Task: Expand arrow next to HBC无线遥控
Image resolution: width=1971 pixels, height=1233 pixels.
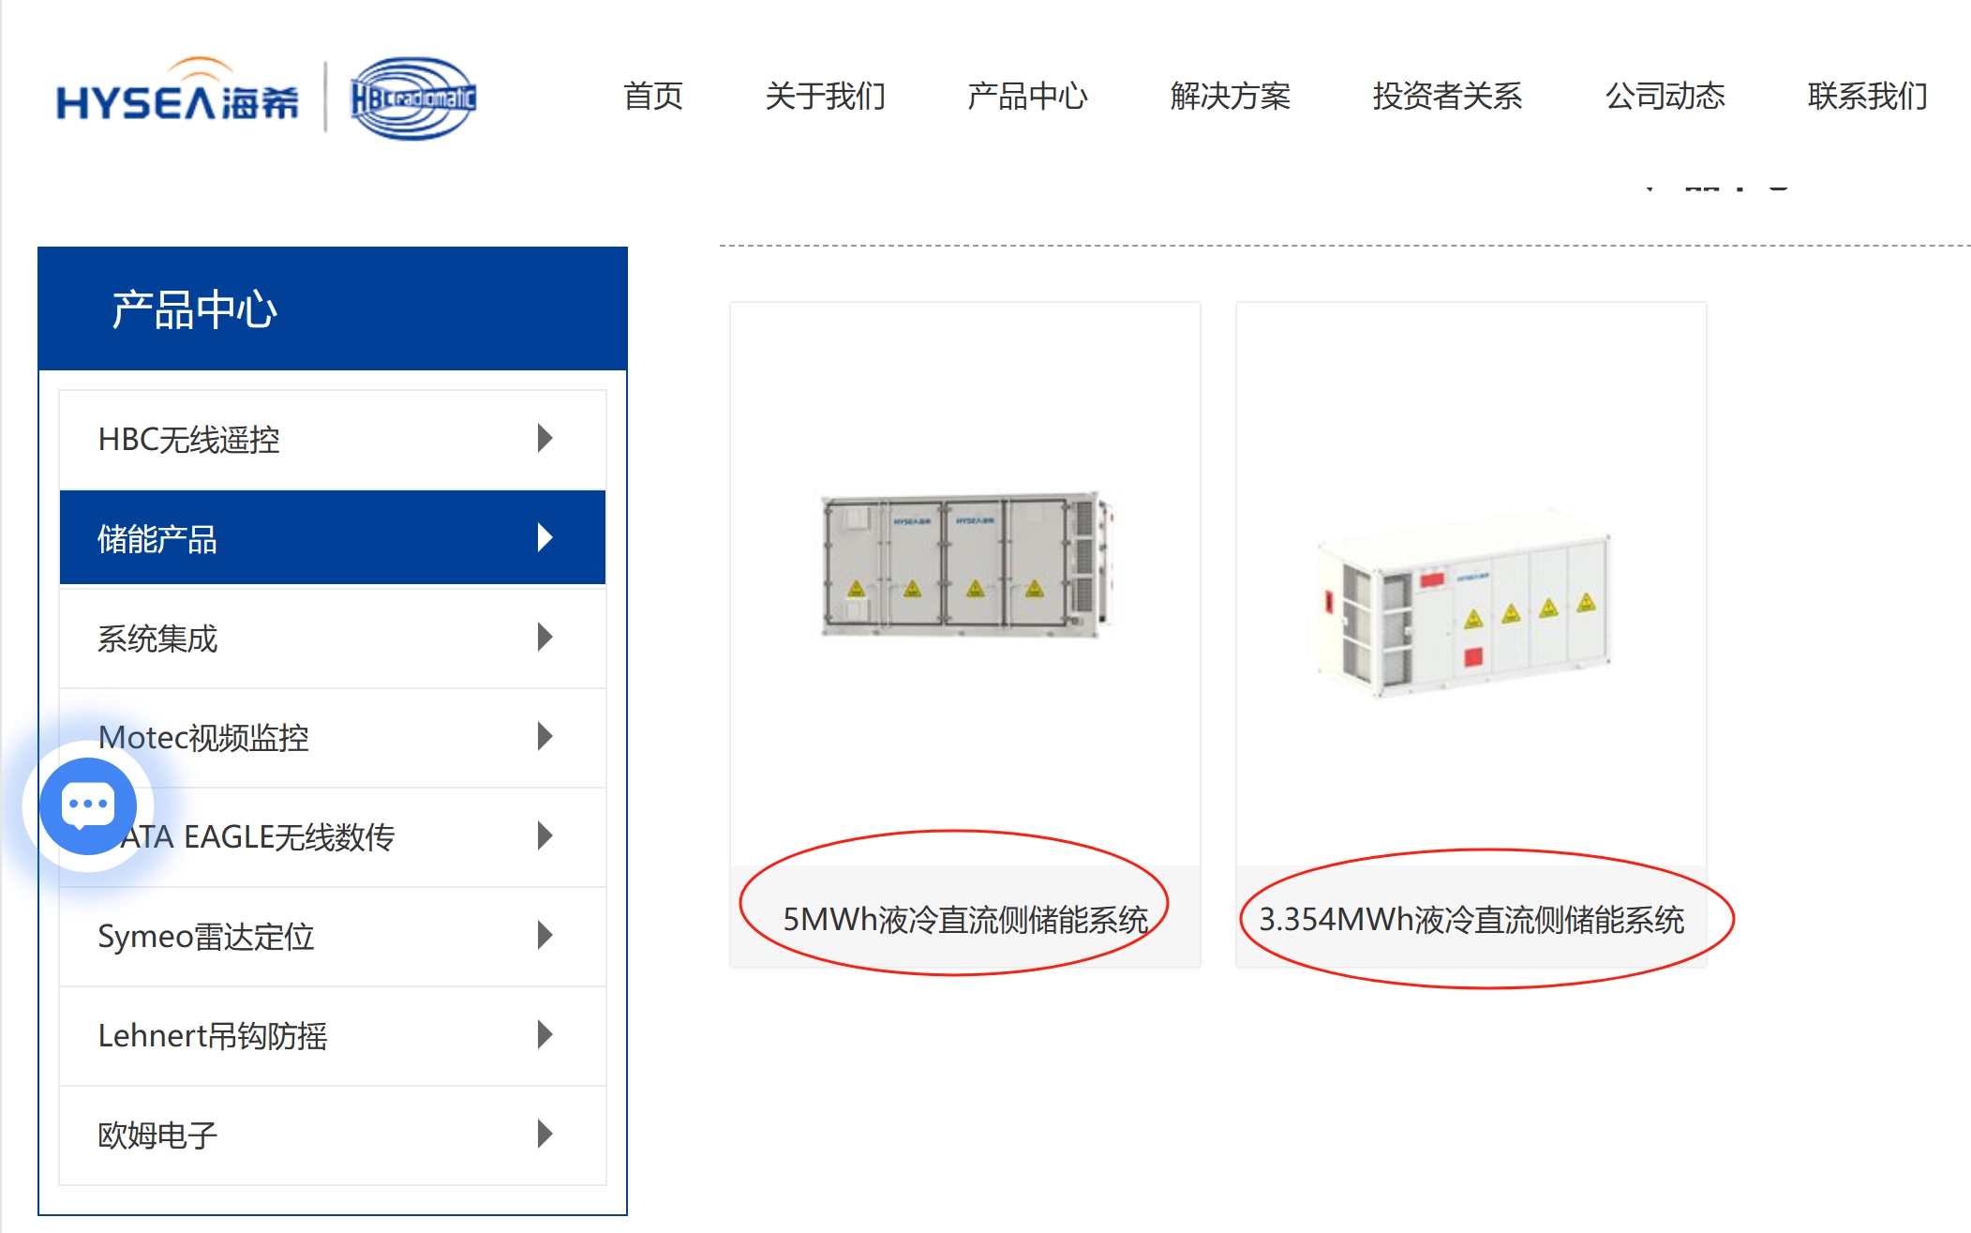Action: tap(545, 438)
